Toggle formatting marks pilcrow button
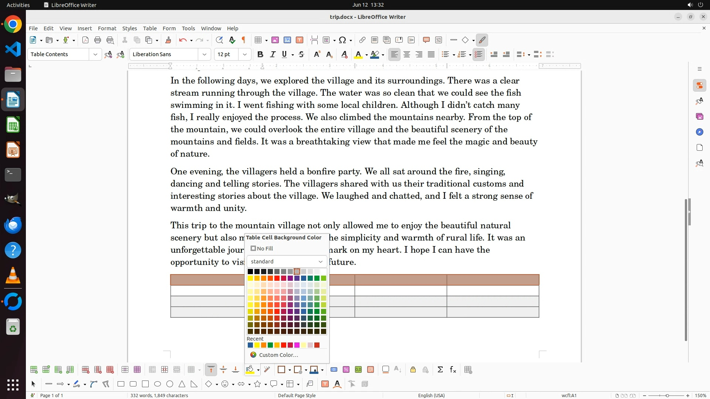The width and height of the screenshot is (710, 399). point(244,40)
